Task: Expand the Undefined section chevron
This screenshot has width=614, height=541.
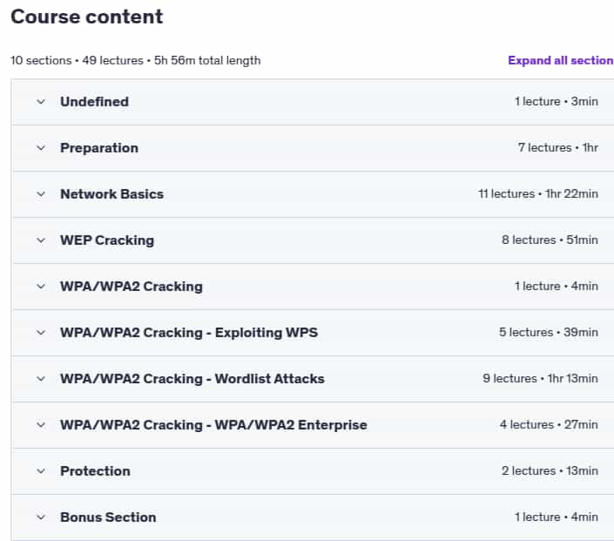Action: [41, 102]
